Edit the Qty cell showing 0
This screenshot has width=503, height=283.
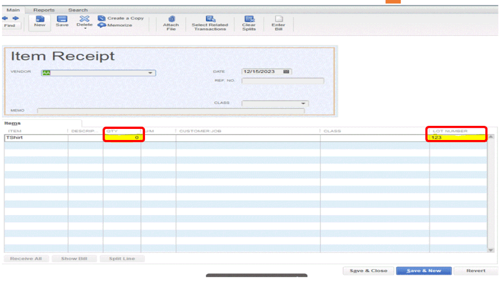pos(122,137)
